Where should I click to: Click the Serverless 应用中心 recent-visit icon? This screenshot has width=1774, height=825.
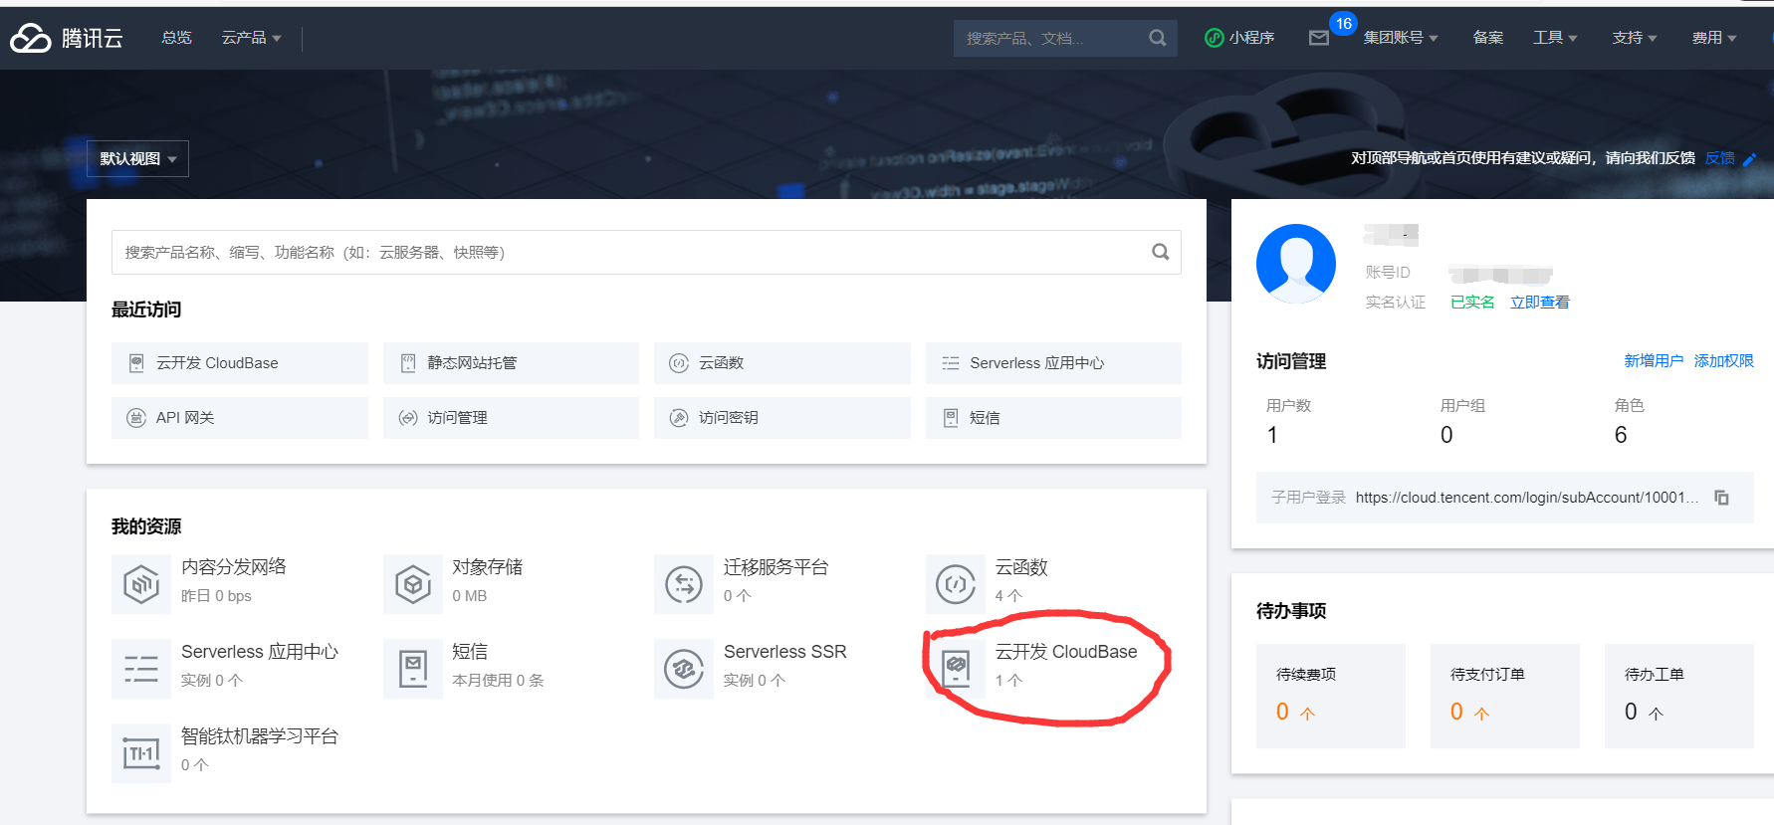(951, 363)
